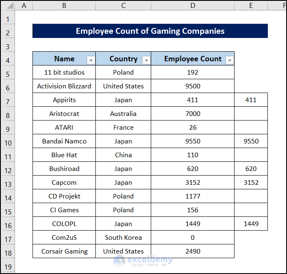Select the Capcom cell
The height and width of the screenshot is (274, 287).
(x=64, y=182)
